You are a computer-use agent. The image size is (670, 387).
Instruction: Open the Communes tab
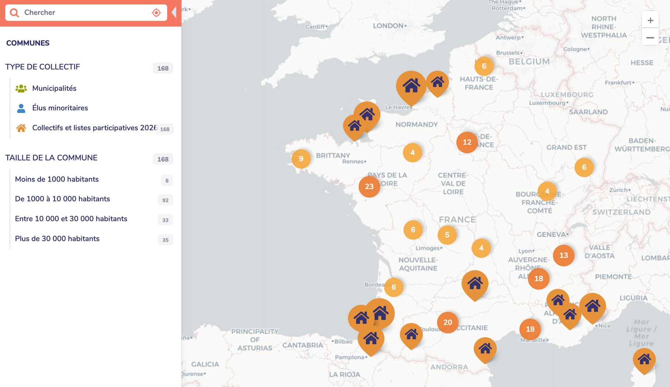(x=28, y=43)
